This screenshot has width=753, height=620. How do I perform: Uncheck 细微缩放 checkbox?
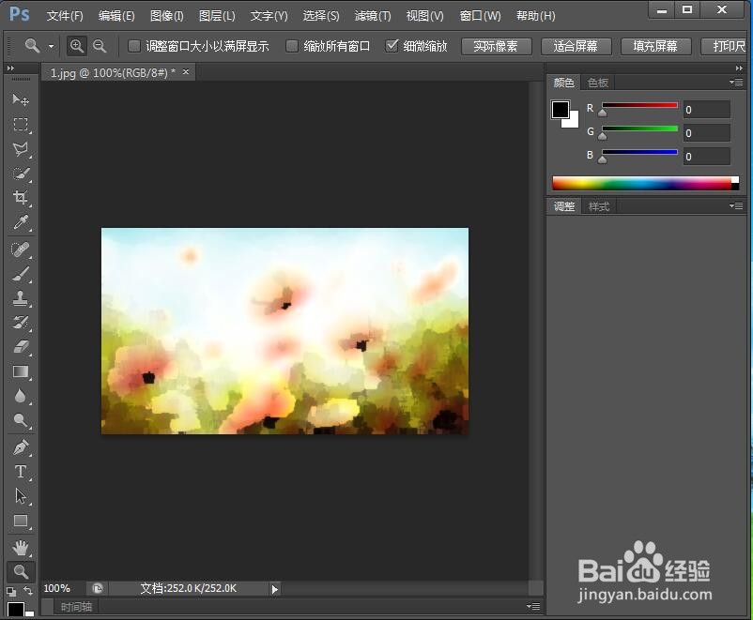click(x=392, y=46)
